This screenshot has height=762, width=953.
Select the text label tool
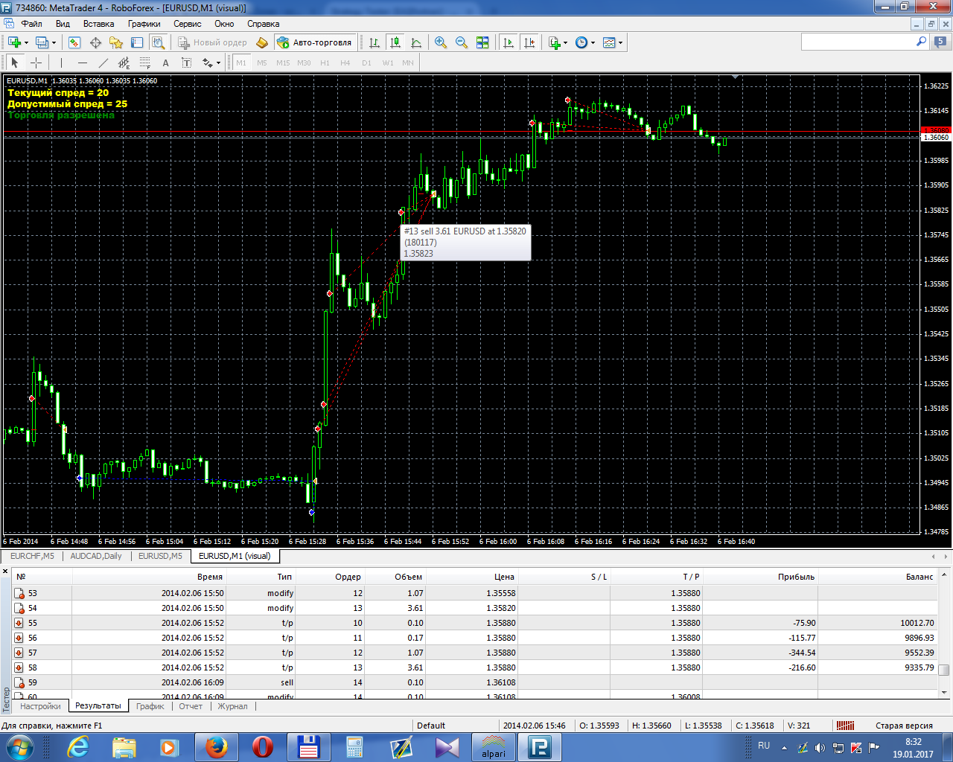tap(186, 63)
